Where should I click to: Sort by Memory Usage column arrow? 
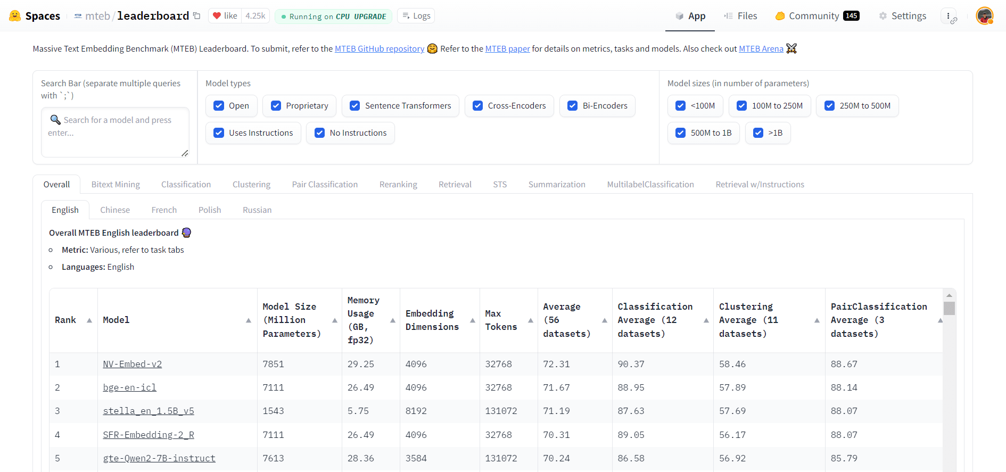[393, 320]
